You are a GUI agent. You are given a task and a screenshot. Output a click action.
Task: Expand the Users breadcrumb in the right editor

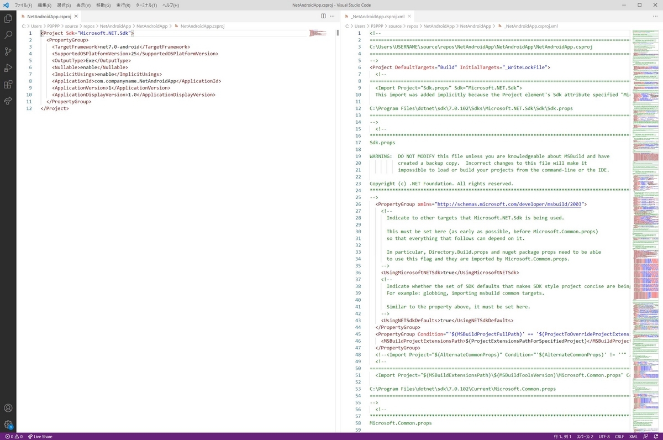[x=360, y=26]
